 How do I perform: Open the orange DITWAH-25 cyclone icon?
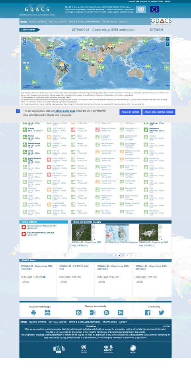point(49,137)
